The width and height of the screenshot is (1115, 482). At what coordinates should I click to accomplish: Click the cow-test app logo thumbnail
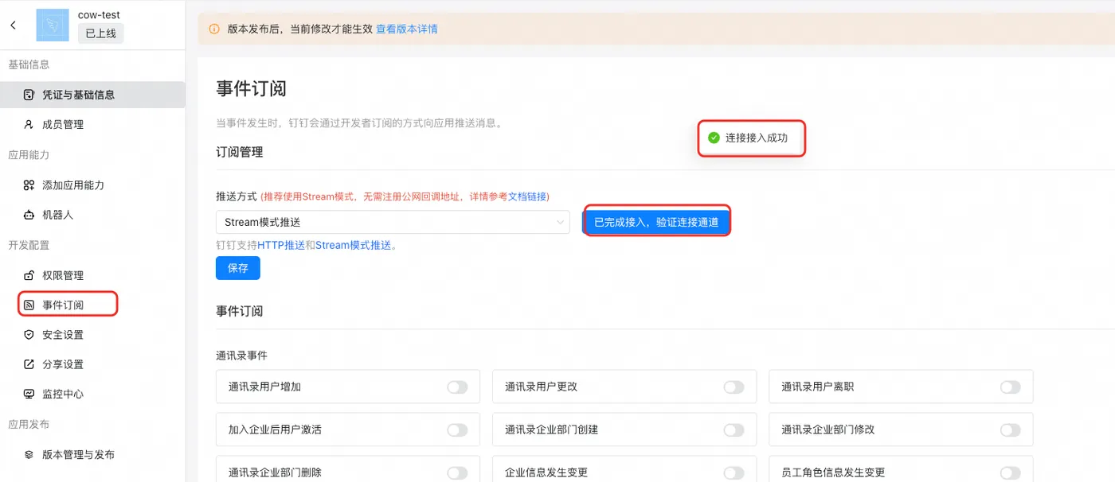click(53, 25)
